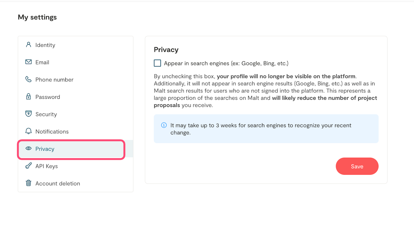Click the Identity person icon
The height and width of the screenshot is (240, 414).
(28, 45)
